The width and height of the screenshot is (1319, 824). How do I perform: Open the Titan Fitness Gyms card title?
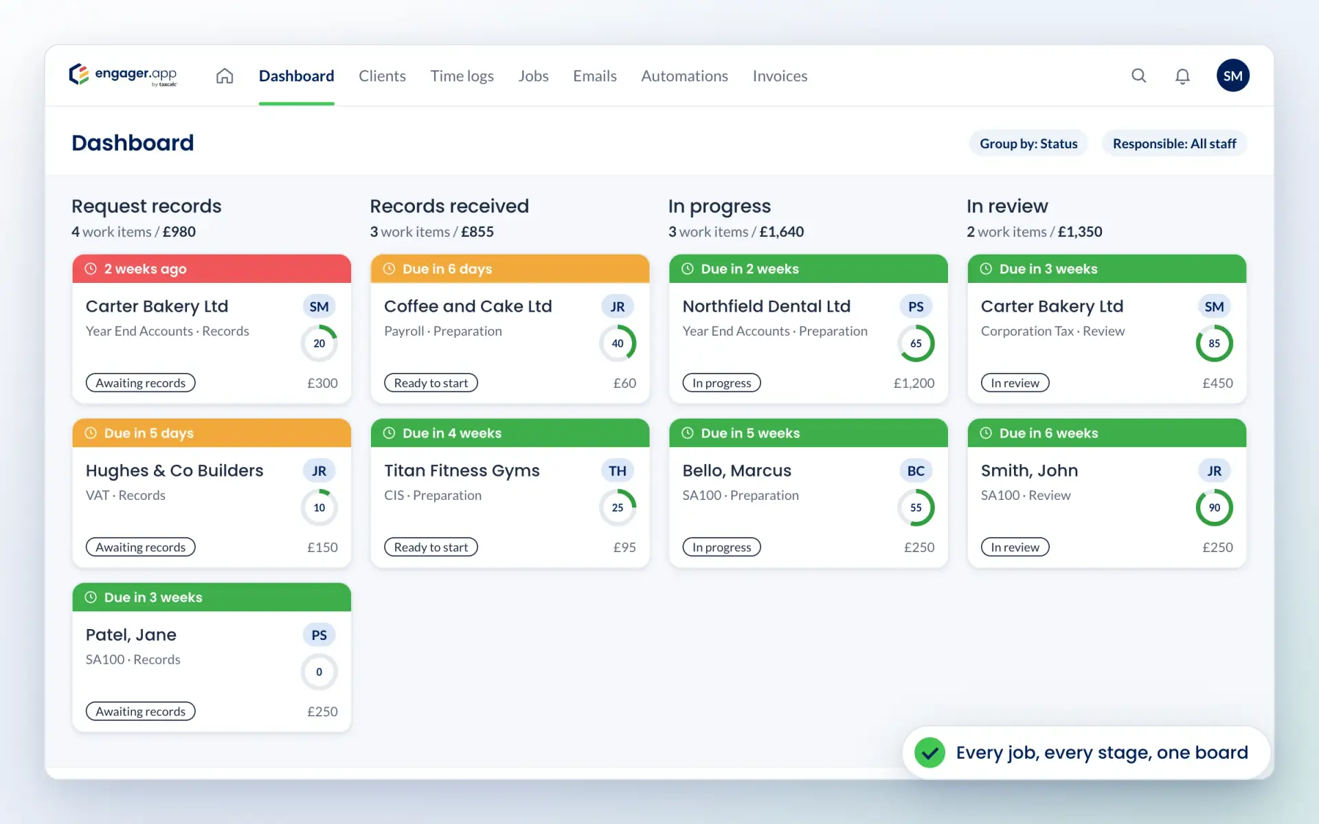click(462, 471)
